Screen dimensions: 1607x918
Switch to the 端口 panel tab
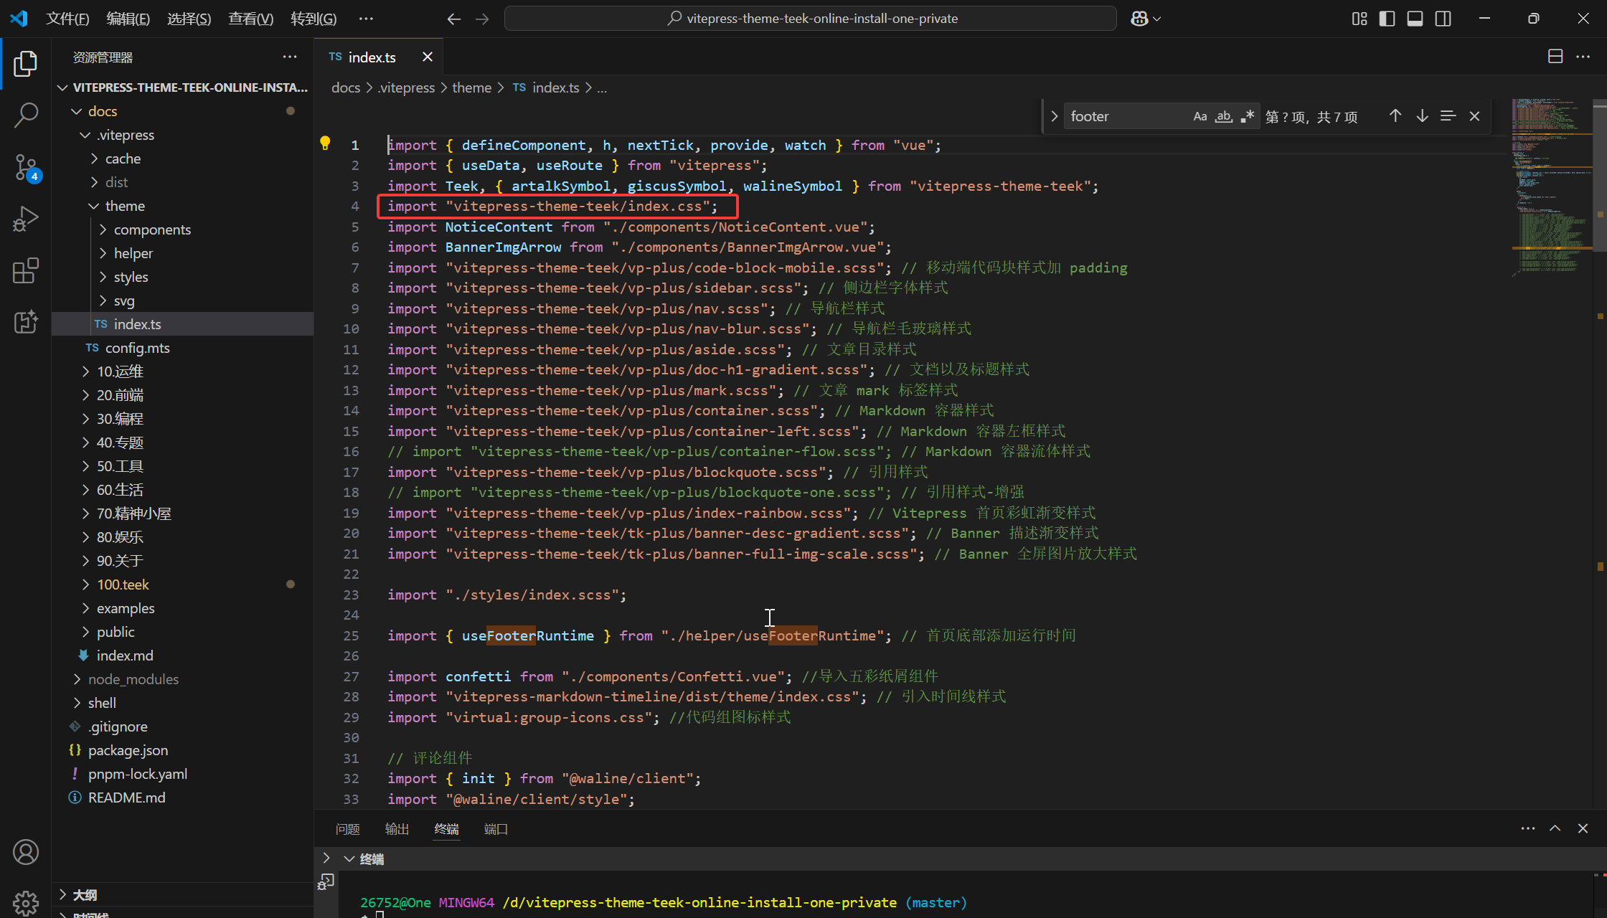click(496, 829)
